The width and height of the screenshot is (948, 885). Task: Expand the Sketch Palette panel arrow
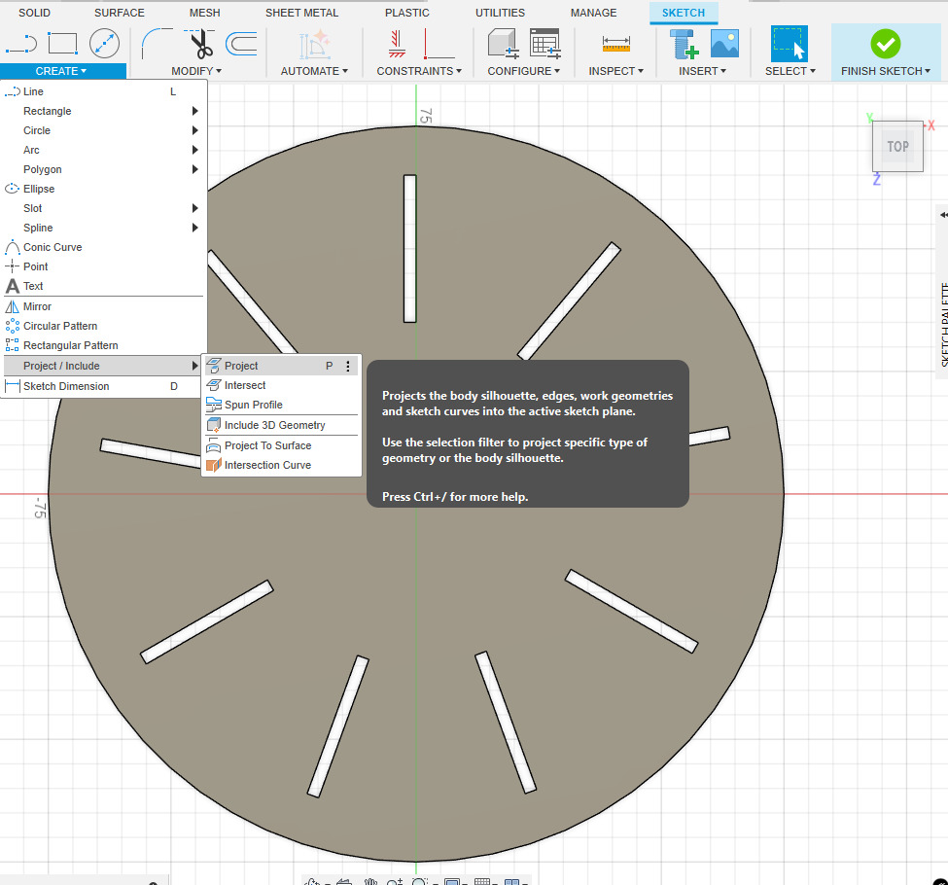coord(943,215)
